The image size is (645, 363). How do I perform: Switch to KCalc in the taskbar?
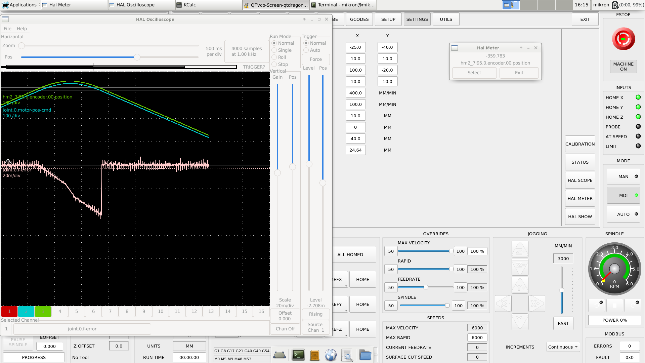pyautogui.click(x=208, y=5)
